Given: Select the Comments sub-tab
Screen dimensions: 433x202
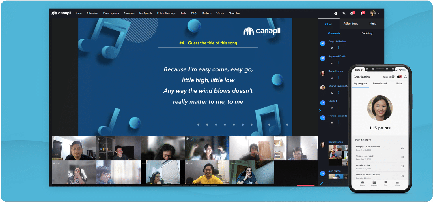Looking at the screenshot, I should click(334, 33).
